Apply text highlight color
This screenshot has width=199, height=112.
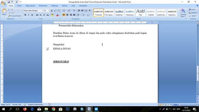pyautogui.click(x=52, y=15)
